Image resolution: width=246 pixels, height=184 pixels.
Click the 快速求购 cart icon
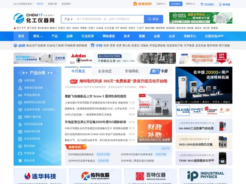click(135, 4)
